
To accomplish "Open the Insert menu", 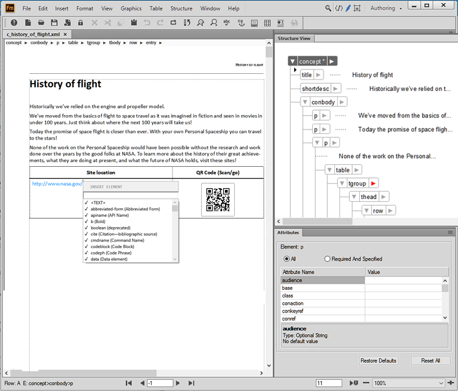I will (62, 9).
